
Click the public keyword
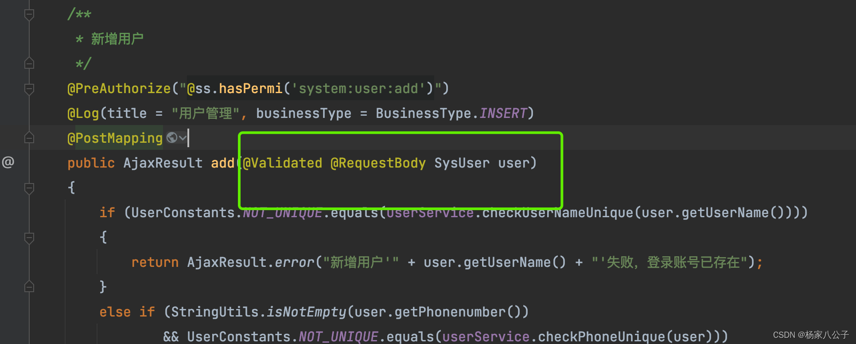(91, 163)
